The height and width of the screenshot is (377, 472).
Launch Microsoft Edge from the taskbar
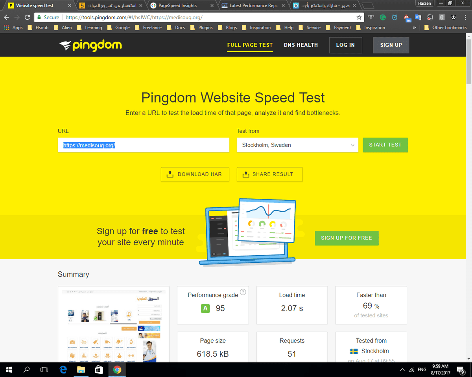pyautogui.click(x=63, y=370)
